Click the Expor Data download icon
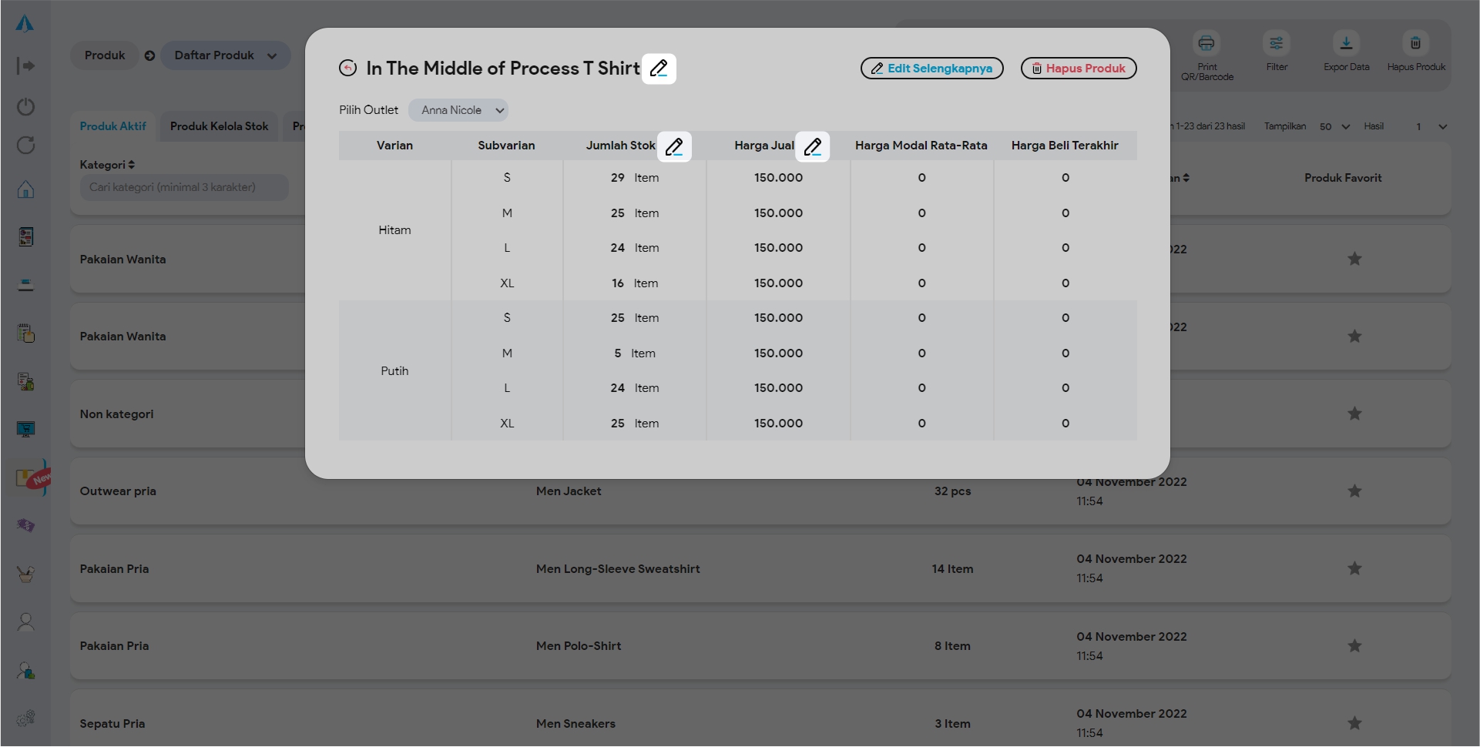The height and width of the screenshot is (747, 1480). point(1346,44)
